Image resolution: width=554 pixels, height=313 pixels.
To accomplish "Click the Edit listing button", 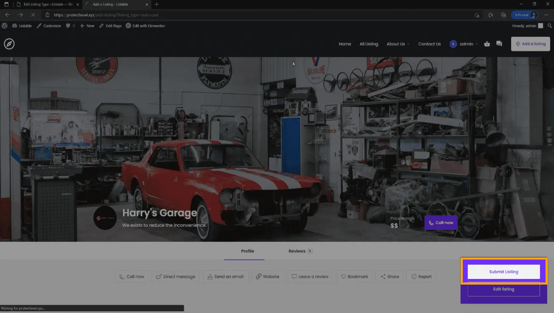I will [x=504, y=289].
